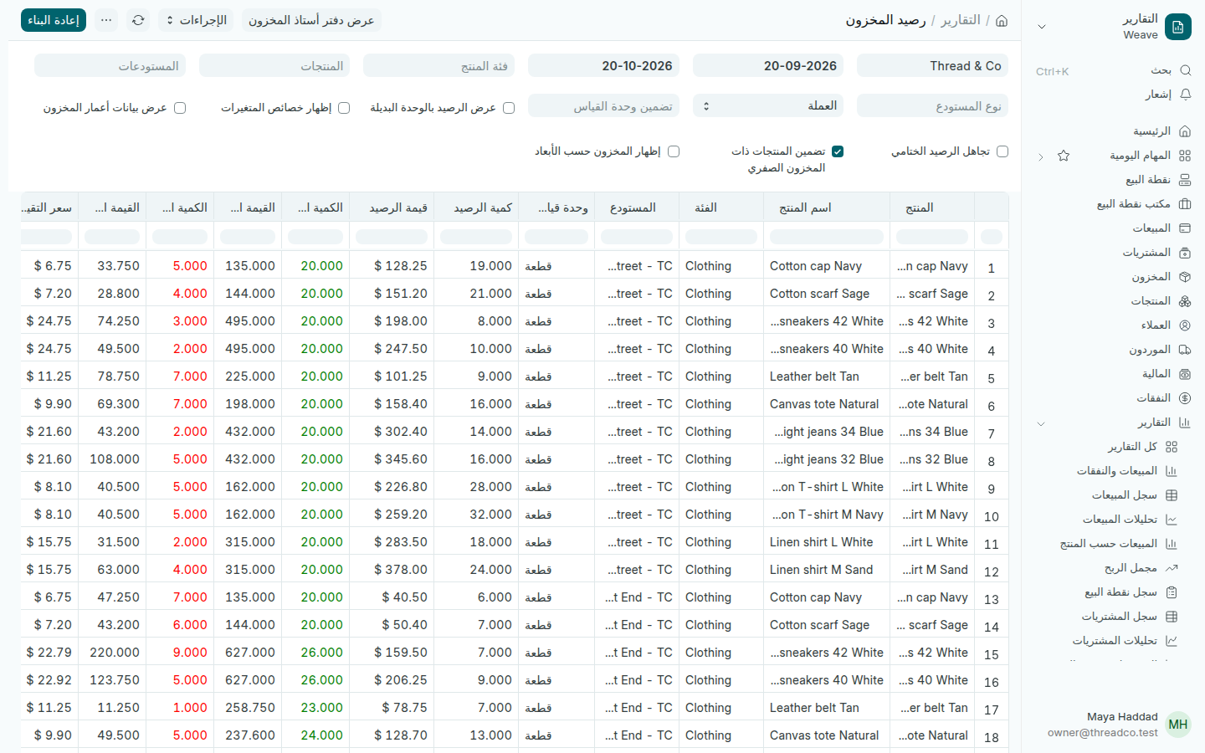
Task: Click the search magnifier icon in sidebar
Action: pos(1185,70)
